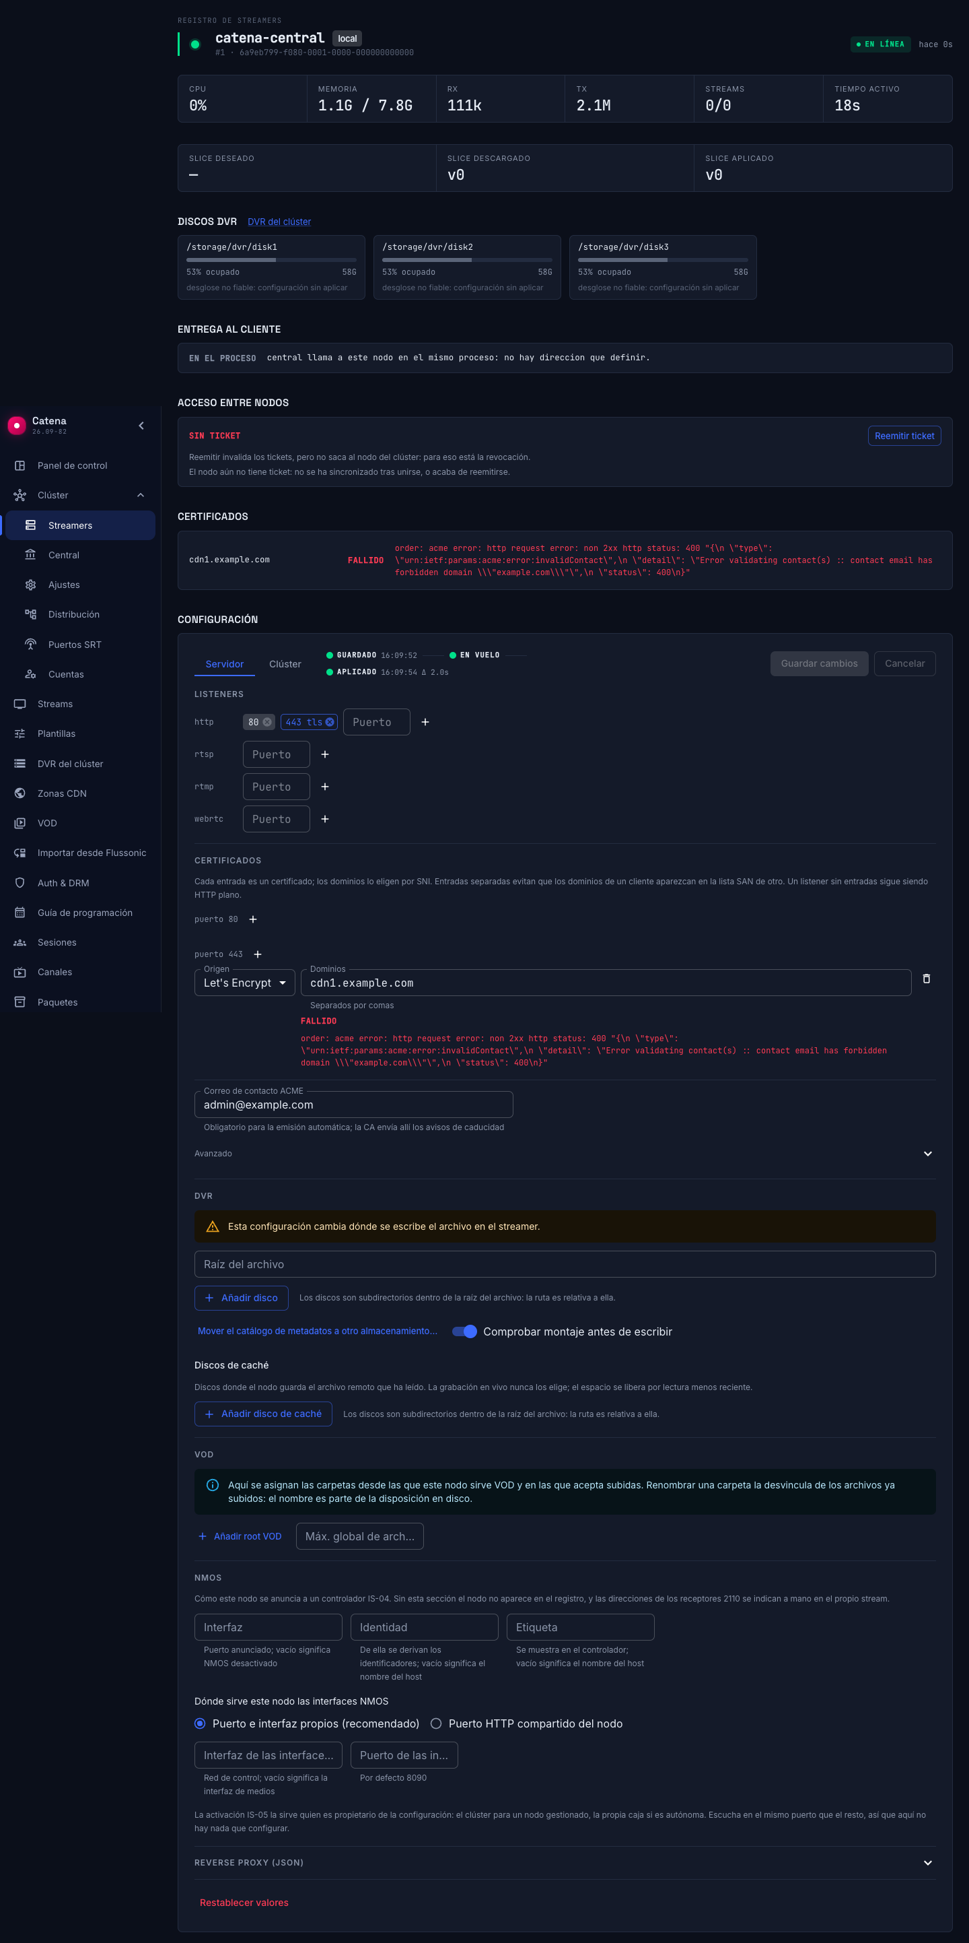Add certificate entry for puerto 443
Image resolution: width=969 pixels, height=1943 pixels.
coord(258,954)
